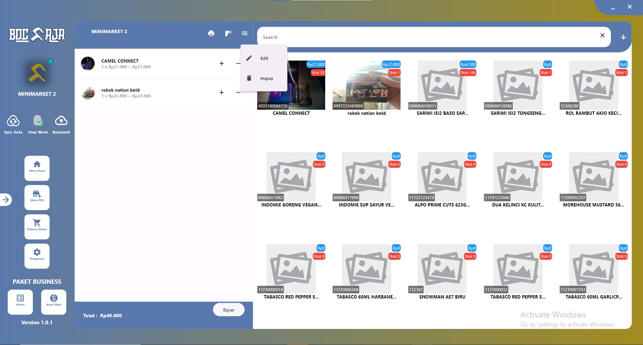Image resolution: width=643 pixels, height=345 pixels.
Task: Click the Rp4.500 price tag
Action: (x=468, y=64)
